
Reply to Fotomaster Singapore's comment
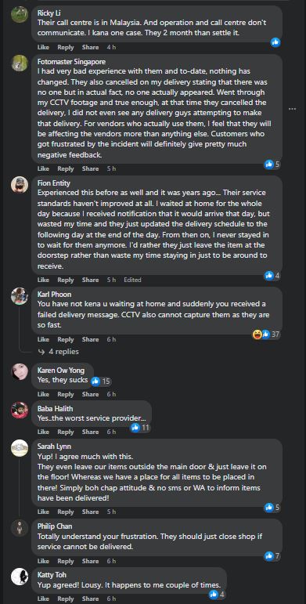coord(66,168)
